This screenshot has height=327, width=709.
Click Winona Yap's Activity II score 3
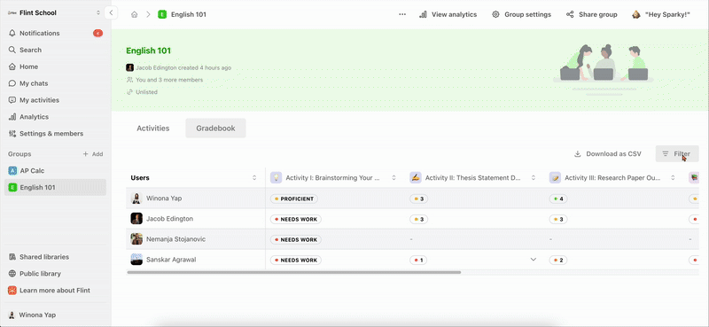tap(418, 199)
